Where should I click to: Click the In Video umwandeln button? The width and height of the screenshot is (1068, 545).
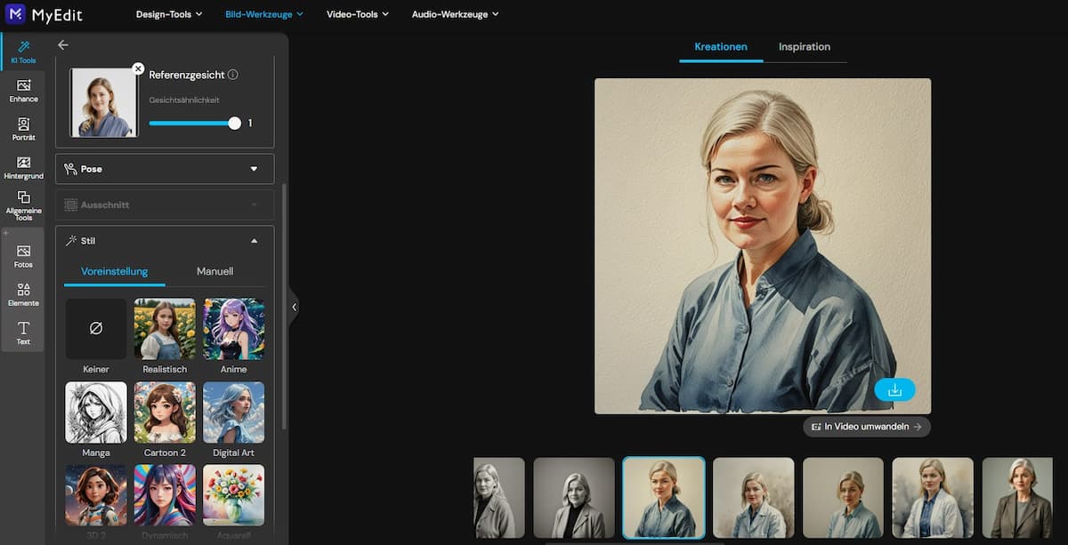pos(867,427)
